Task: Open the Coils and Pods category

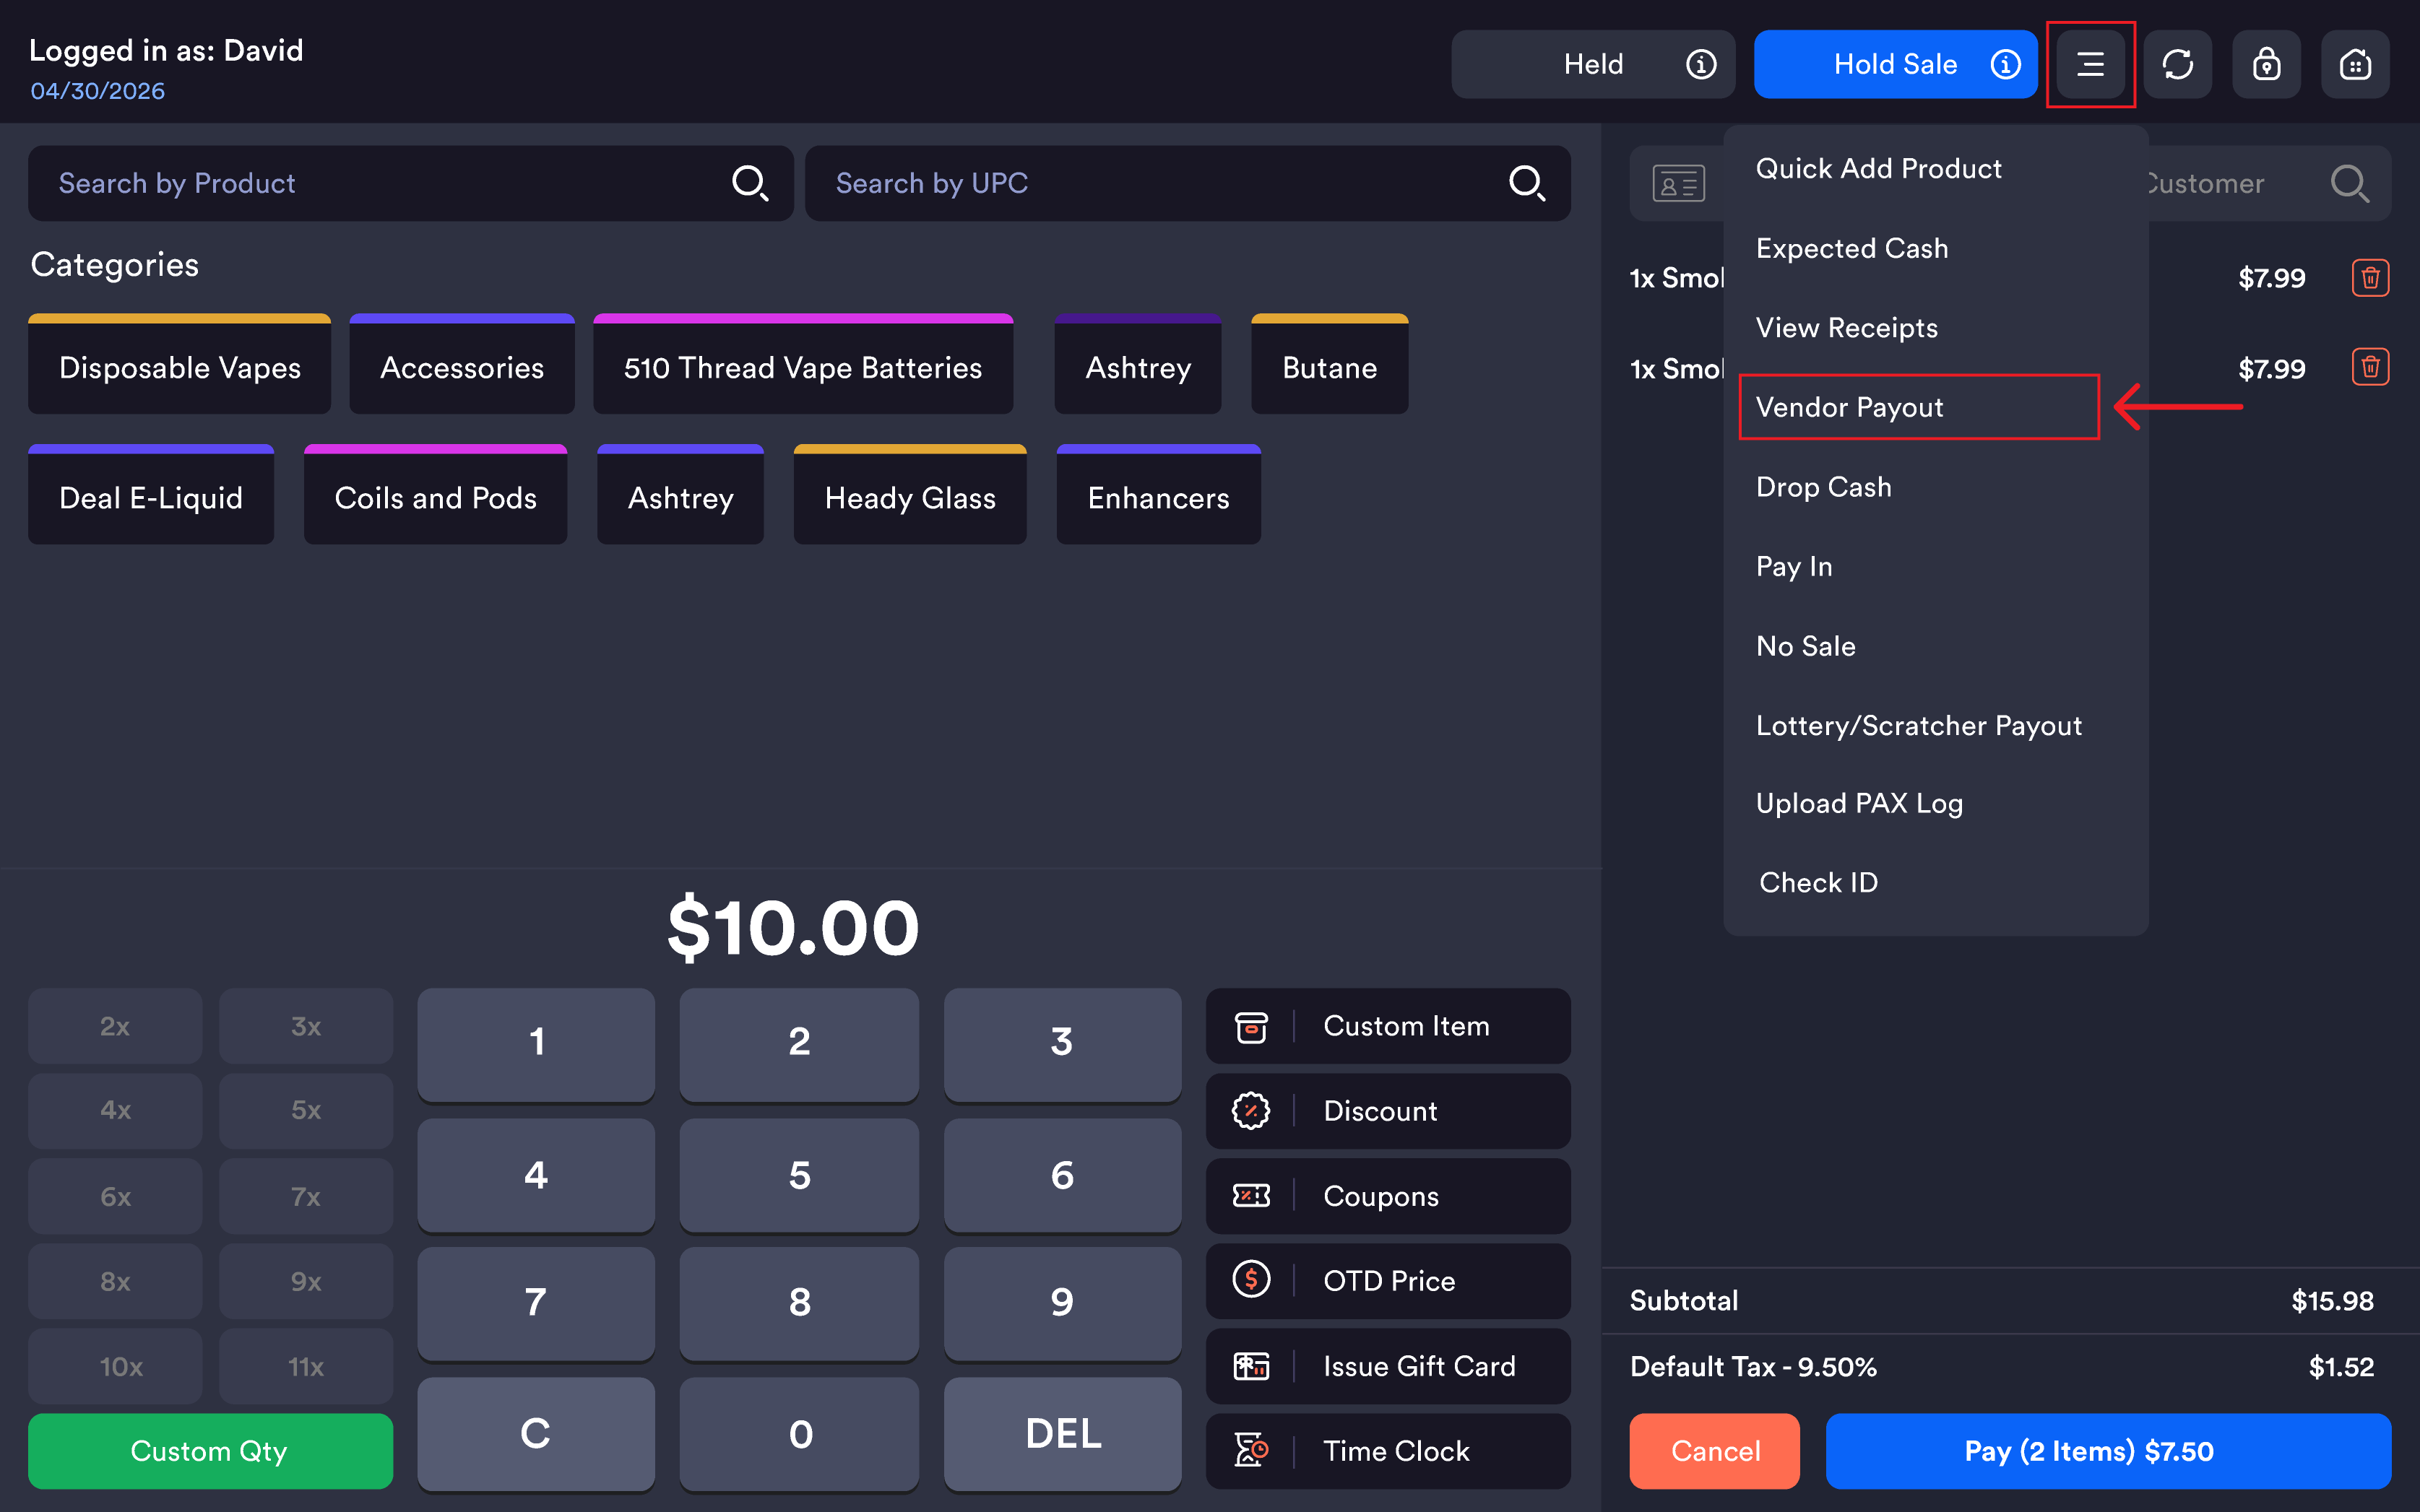Action: pos(435,495)
